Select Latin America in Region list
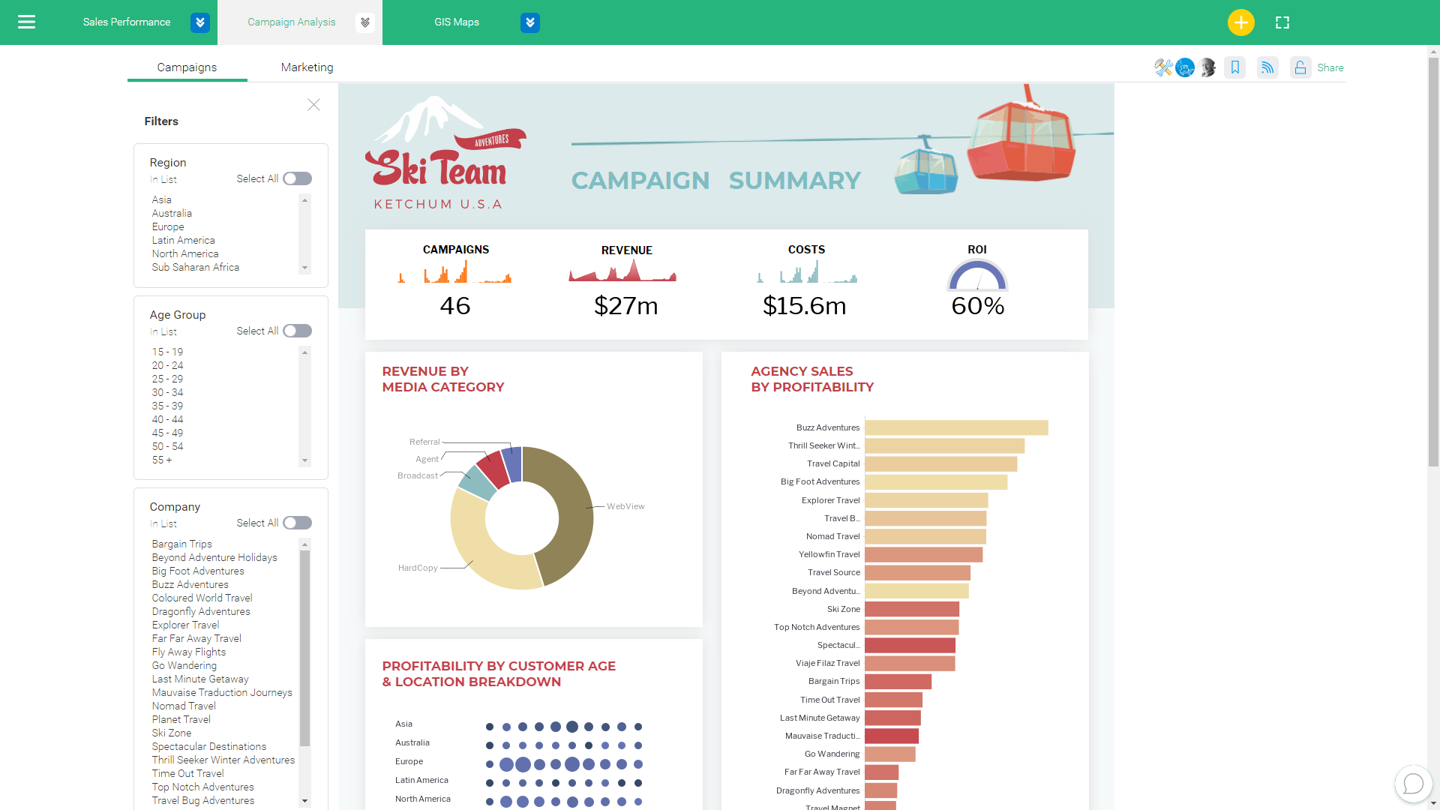1440x810 pixels. pos(184,240)
